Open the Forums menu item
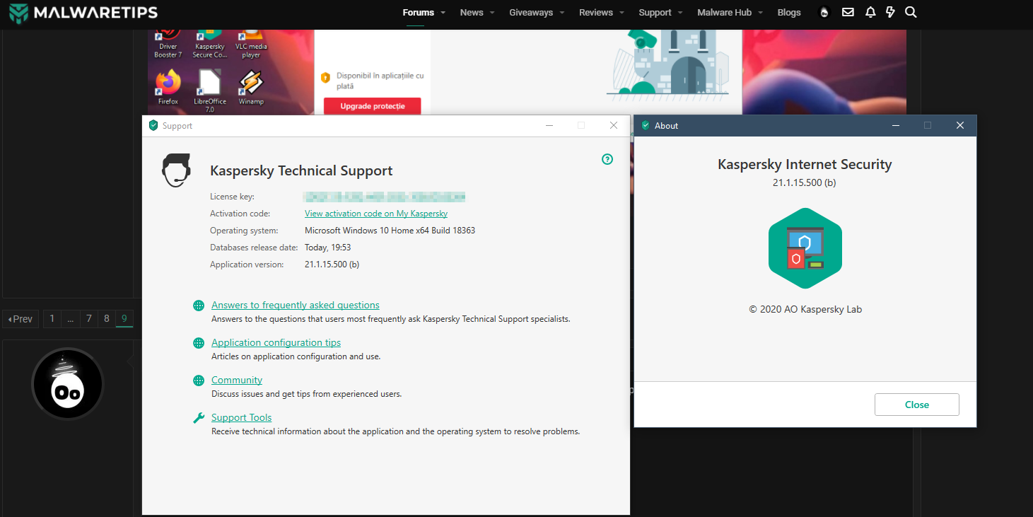1033x517 pixels. 418,13
